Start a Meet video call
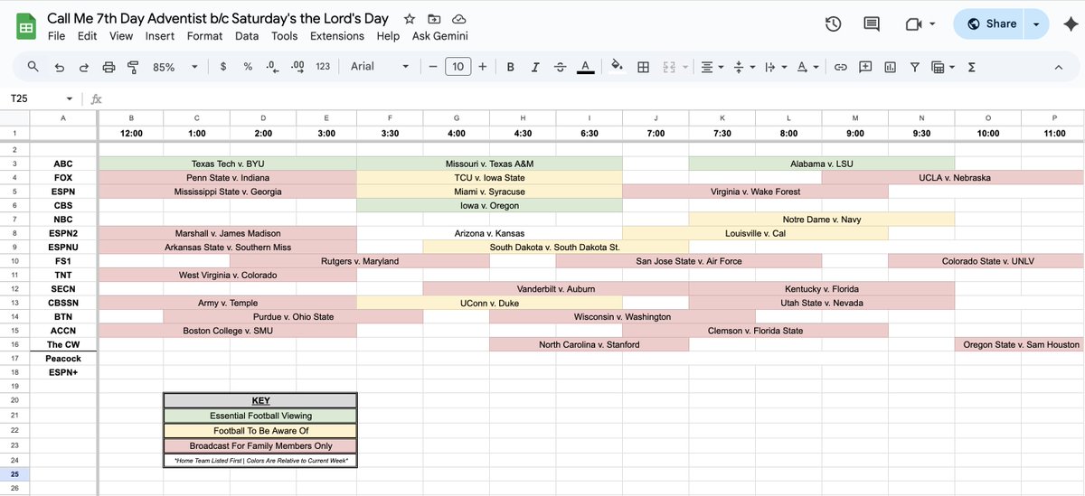 click(x=913, y=24)
